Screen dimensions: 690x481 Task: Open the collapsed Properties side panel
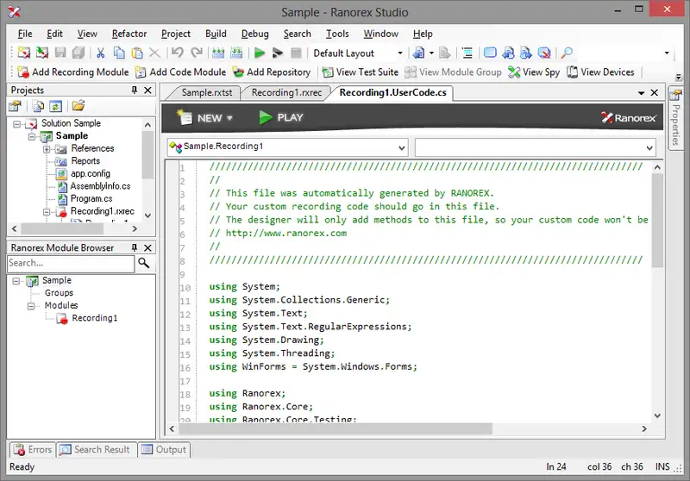675,118
